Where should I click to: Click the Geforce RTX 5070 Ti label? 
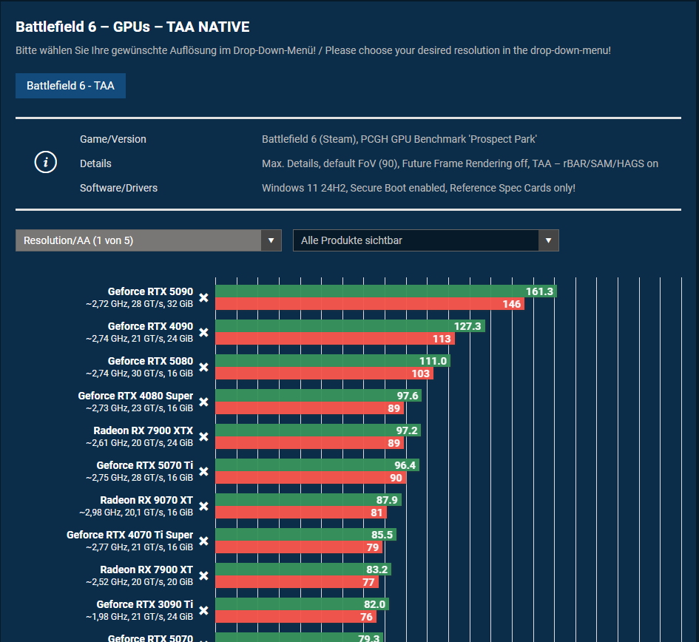coord(145,465)
